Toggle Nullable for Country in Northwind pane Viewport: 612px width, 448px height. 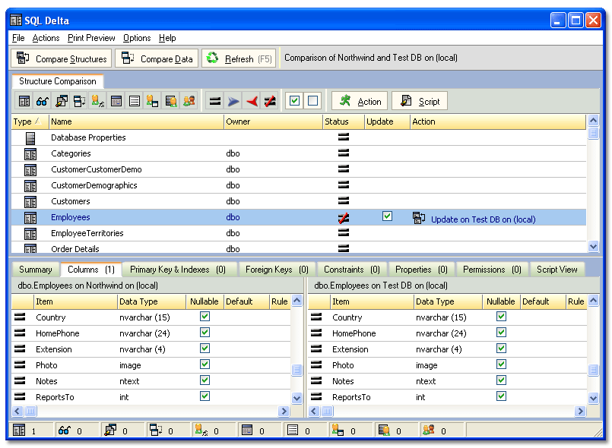(205, 316)
